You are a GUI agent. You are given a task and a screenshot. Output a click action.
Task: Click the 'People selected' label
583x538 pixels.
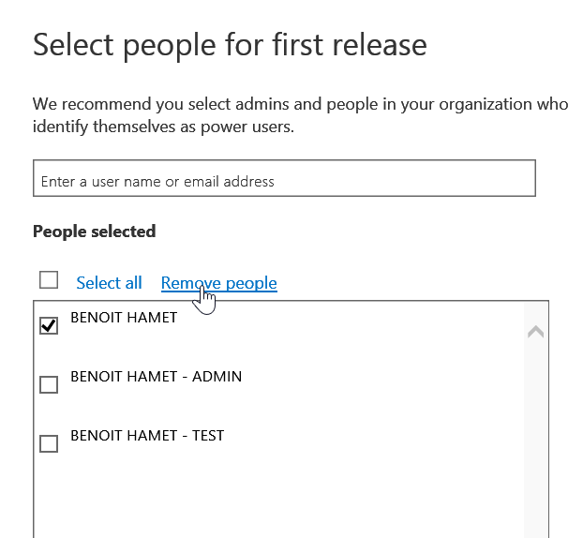click(94, 231)
